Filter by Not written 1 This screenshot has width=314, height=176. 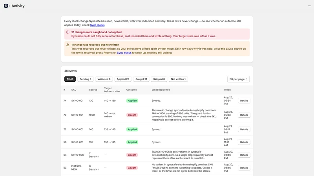click(x=178, y=79)
